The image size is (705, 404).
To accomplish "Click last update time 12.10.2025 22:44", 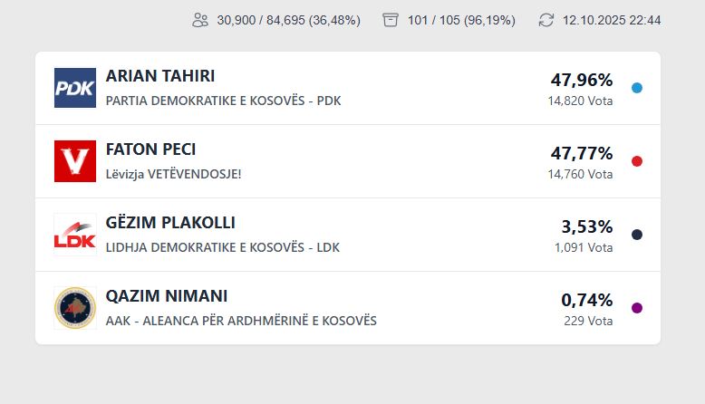I will (612, 20).
